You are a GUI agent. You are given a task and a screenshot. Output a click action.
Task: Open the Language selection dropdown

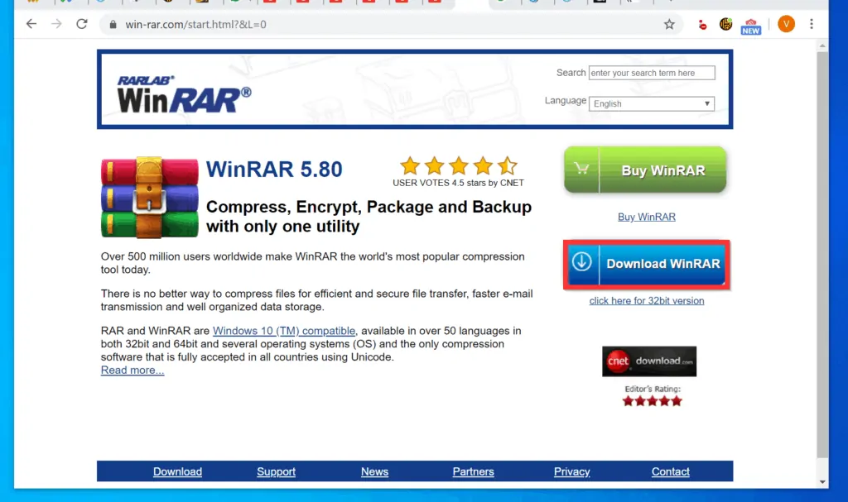click(x=651, y=103)
